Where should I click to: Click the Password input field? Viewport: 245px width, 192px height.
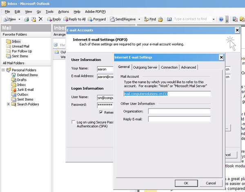coord(105,105)
